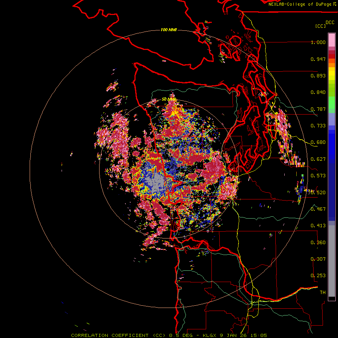Click the 50 NMI range ring label

[x=169, y=99]
